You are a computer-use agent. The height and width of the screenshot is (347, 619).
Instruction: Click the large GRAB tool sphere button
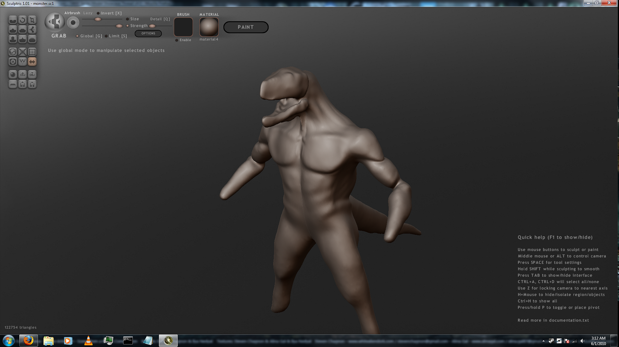pos(54,22)
